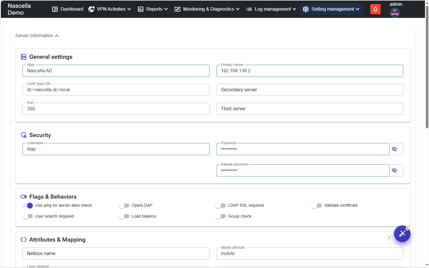
Task: Toggle User search required
Action: click(x=28, y=216)
